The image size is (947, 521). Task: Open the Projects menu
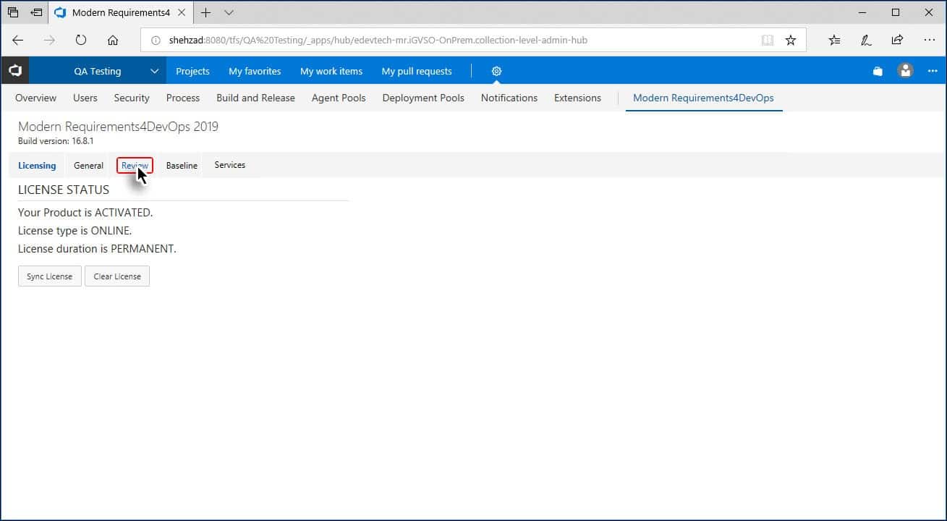point(192,71)
